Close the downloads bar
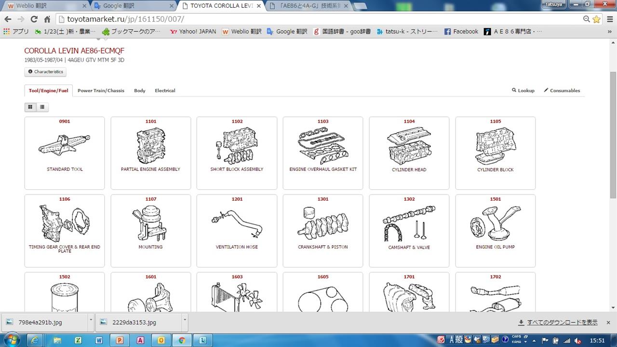 click(608, 322)
